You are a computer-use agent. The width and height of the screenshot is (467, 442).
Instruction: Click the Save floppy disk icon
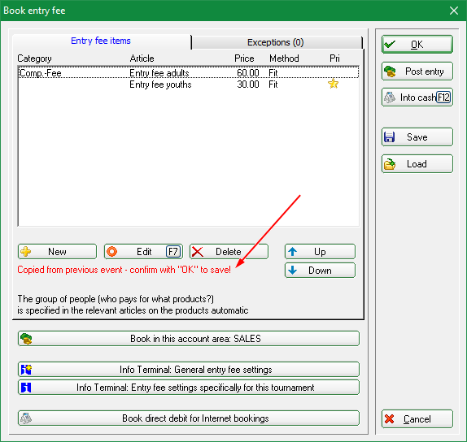pyautogui.click(x=389, y=137)
